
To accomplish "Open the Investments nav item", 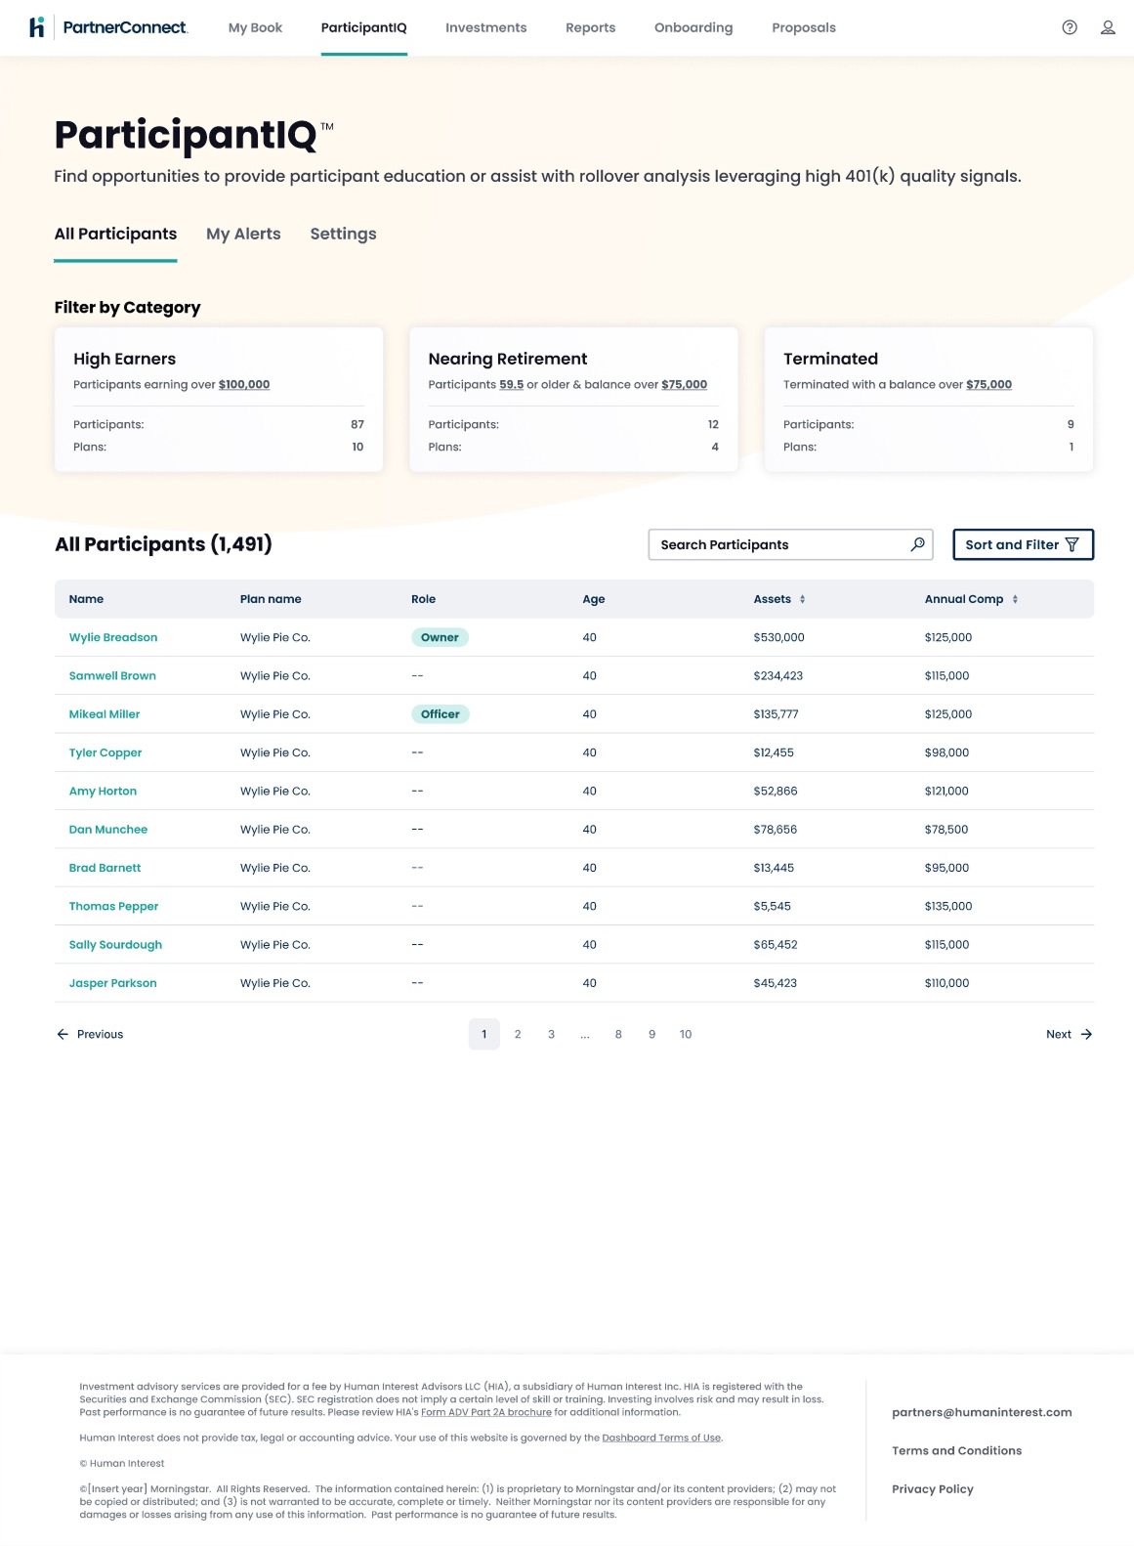I will point(485,27).
